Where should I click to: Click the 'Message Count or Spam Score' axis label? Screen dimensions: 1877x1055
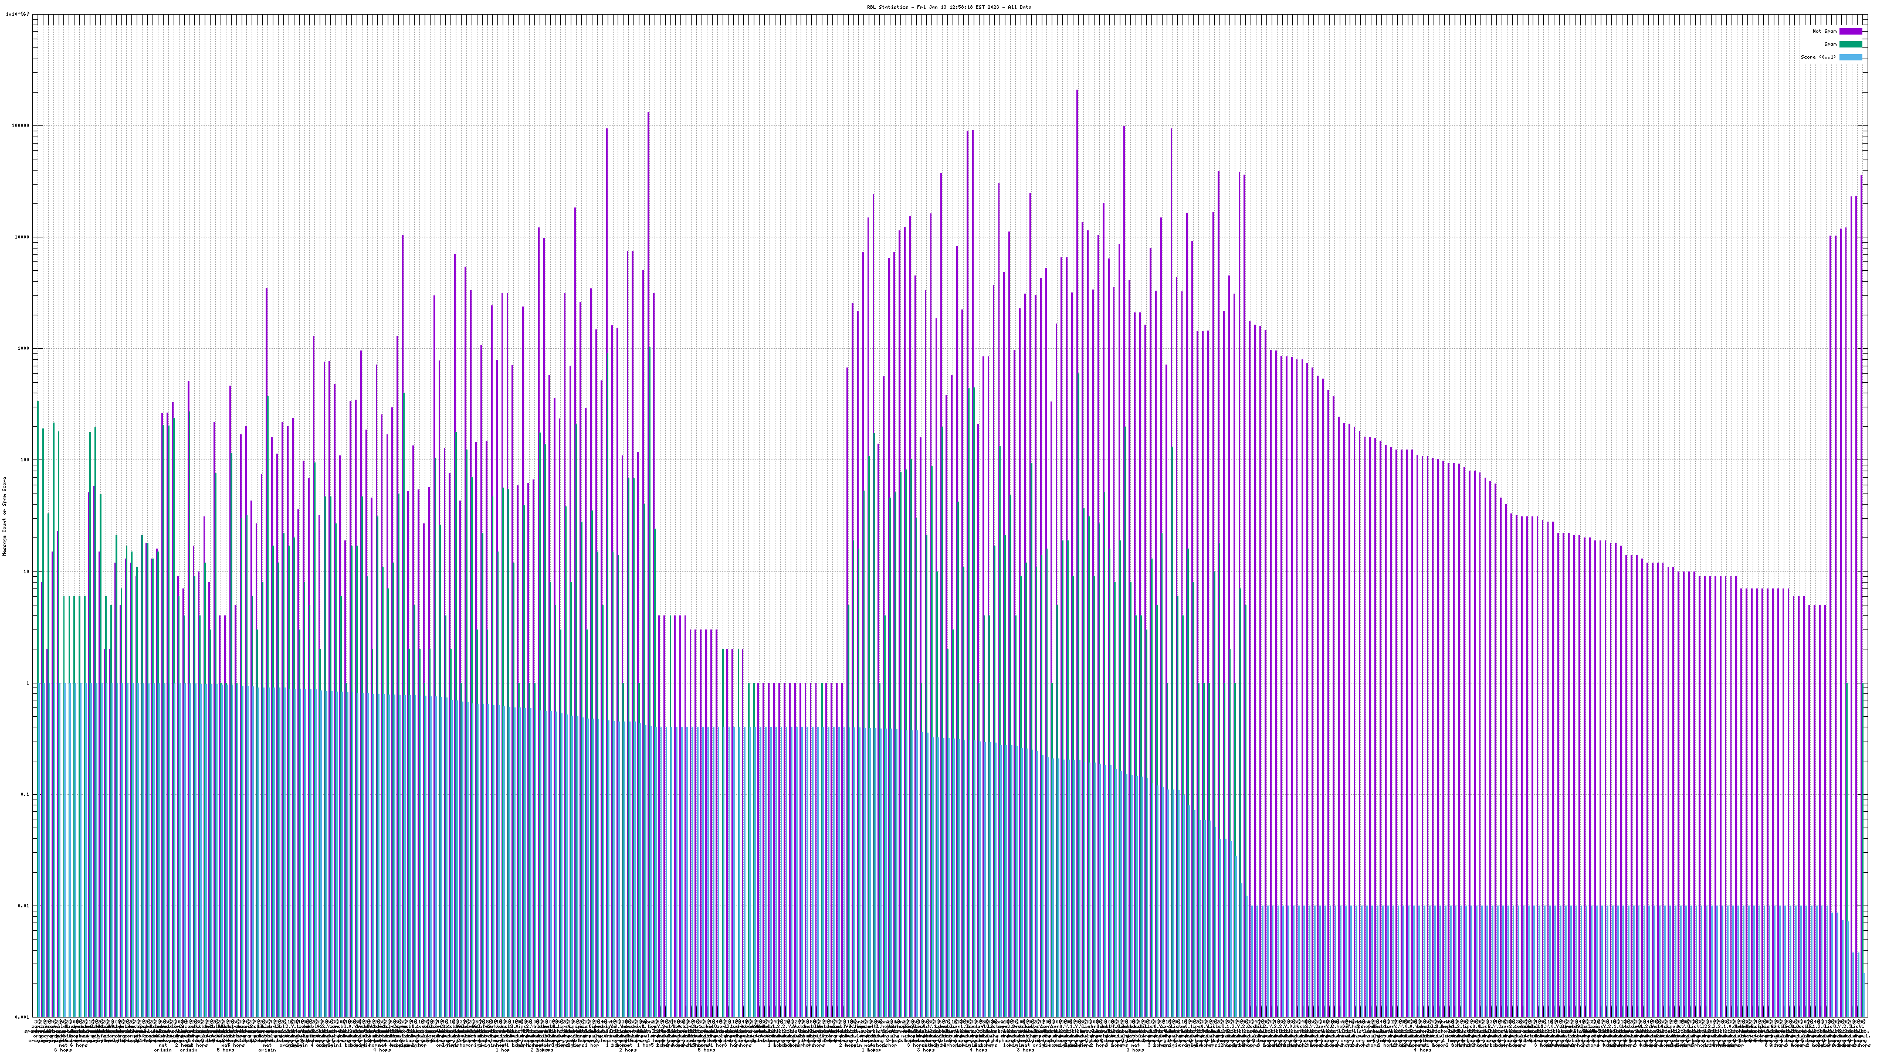(4, 516)
